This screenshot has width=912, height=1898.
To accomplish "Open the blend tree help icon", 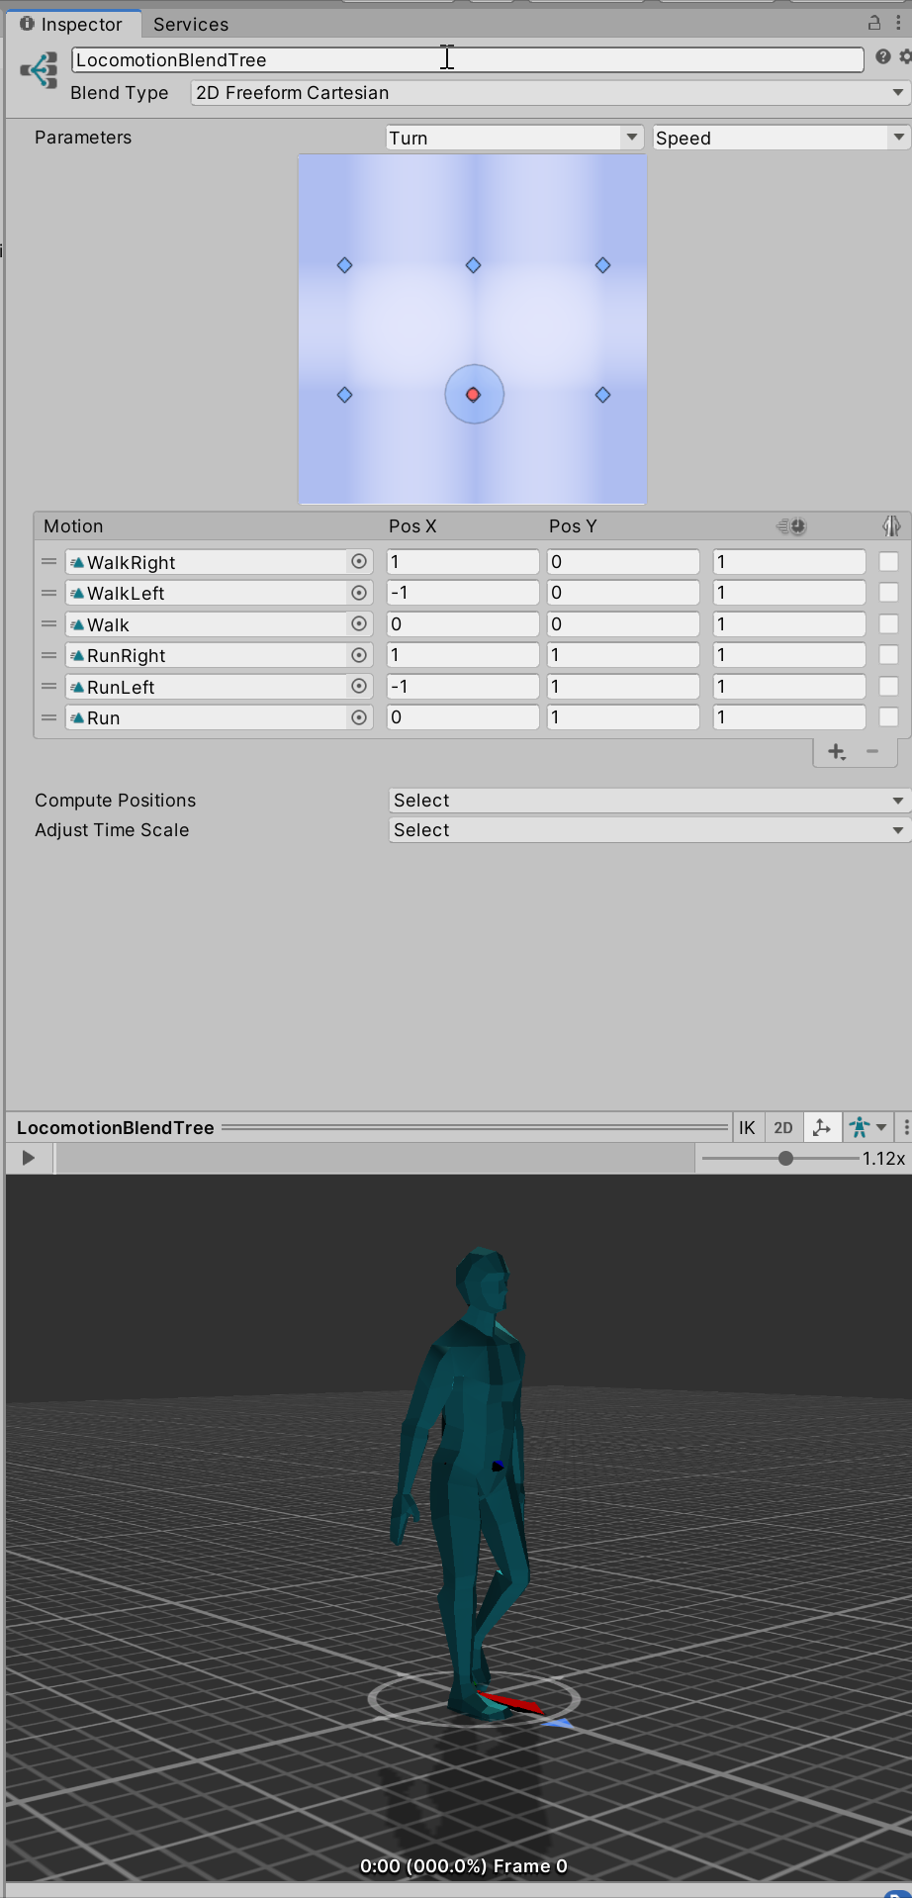I will click(x=882, y=57).
